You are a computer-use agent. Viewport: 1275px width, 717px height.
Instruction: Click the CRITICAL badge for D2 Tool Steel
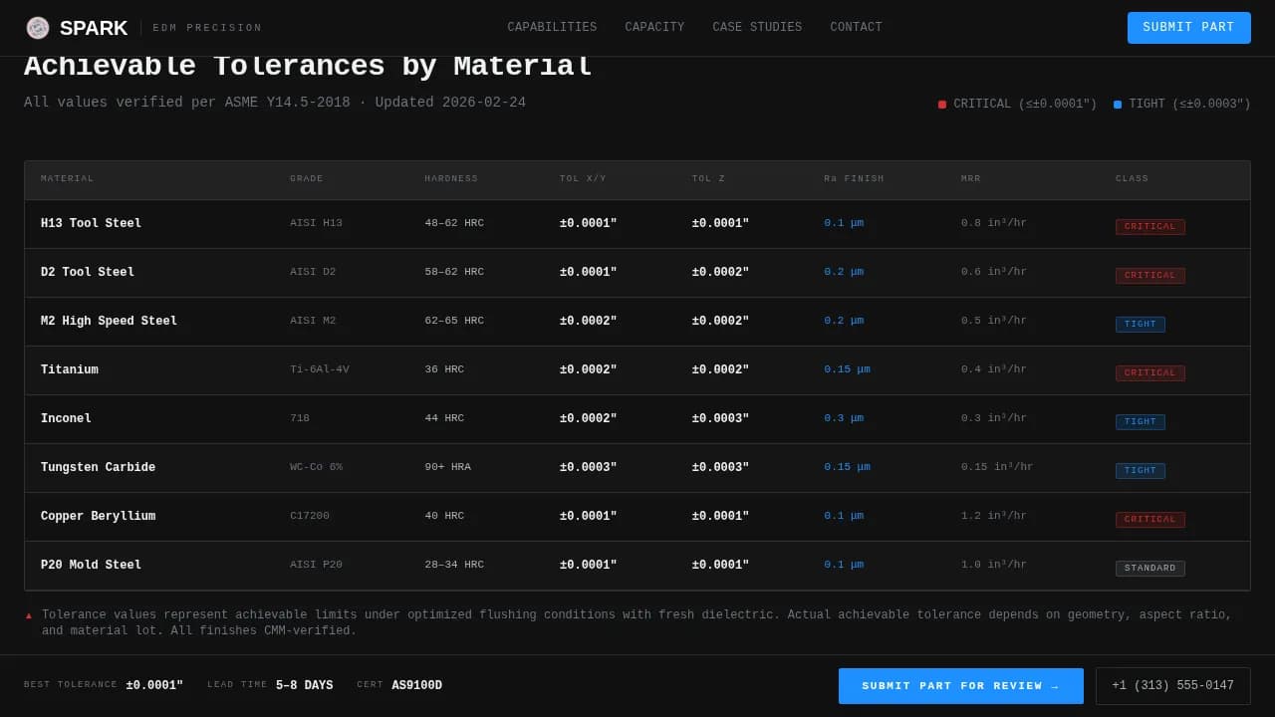[x=1149, y=276]
